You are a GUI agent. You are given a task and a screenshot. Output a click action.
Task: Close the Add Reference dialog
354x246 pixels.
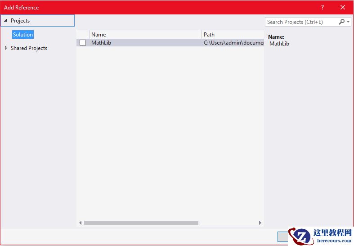coord(342,7)
